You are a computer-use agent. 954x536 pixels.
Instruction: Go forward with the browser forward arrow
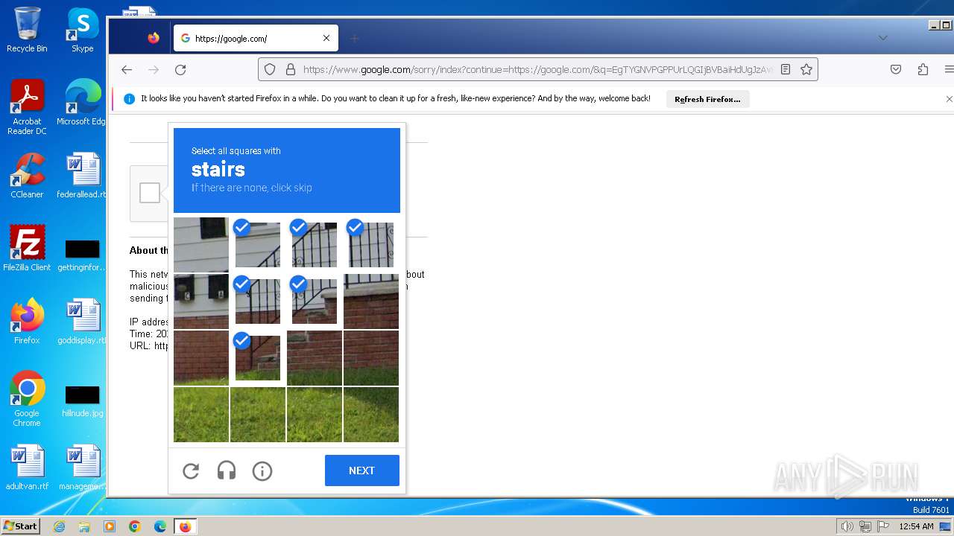[x=154, y=69]
